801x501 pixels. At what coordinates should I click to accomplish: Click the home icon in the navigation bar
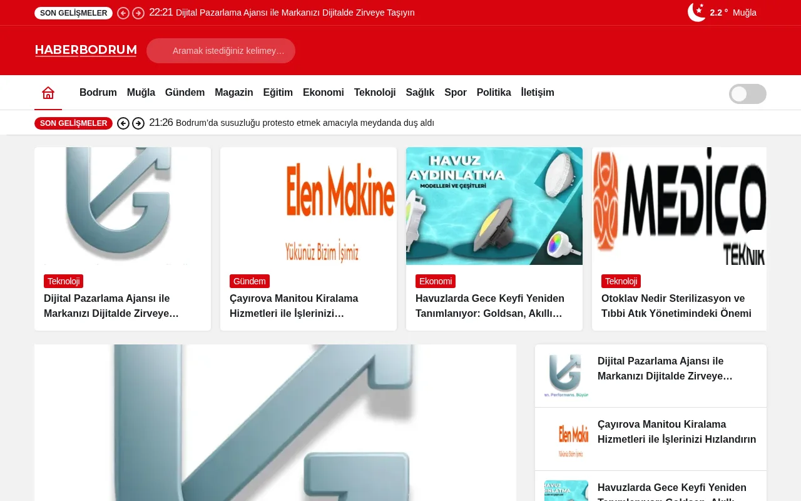(48, 92)
